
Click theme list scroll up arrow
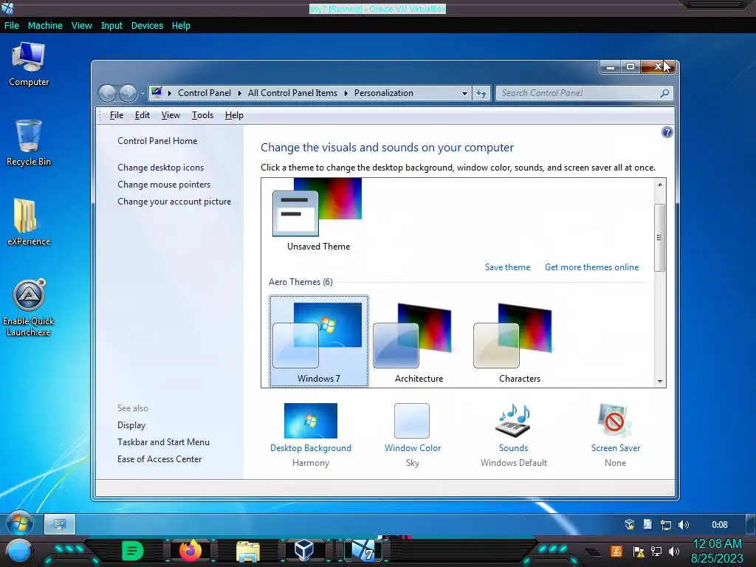tap(660, 185)
